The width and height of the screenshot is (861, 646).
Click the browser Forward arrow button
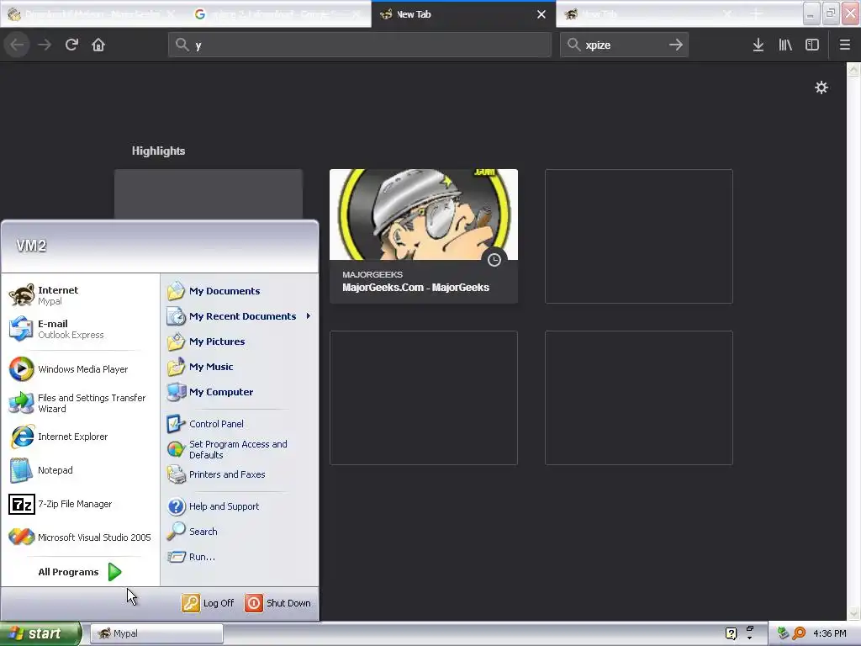[45, 45]
